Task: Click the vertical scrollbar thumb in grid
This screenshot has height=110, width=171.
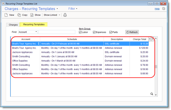Action: tap(156, 67)
